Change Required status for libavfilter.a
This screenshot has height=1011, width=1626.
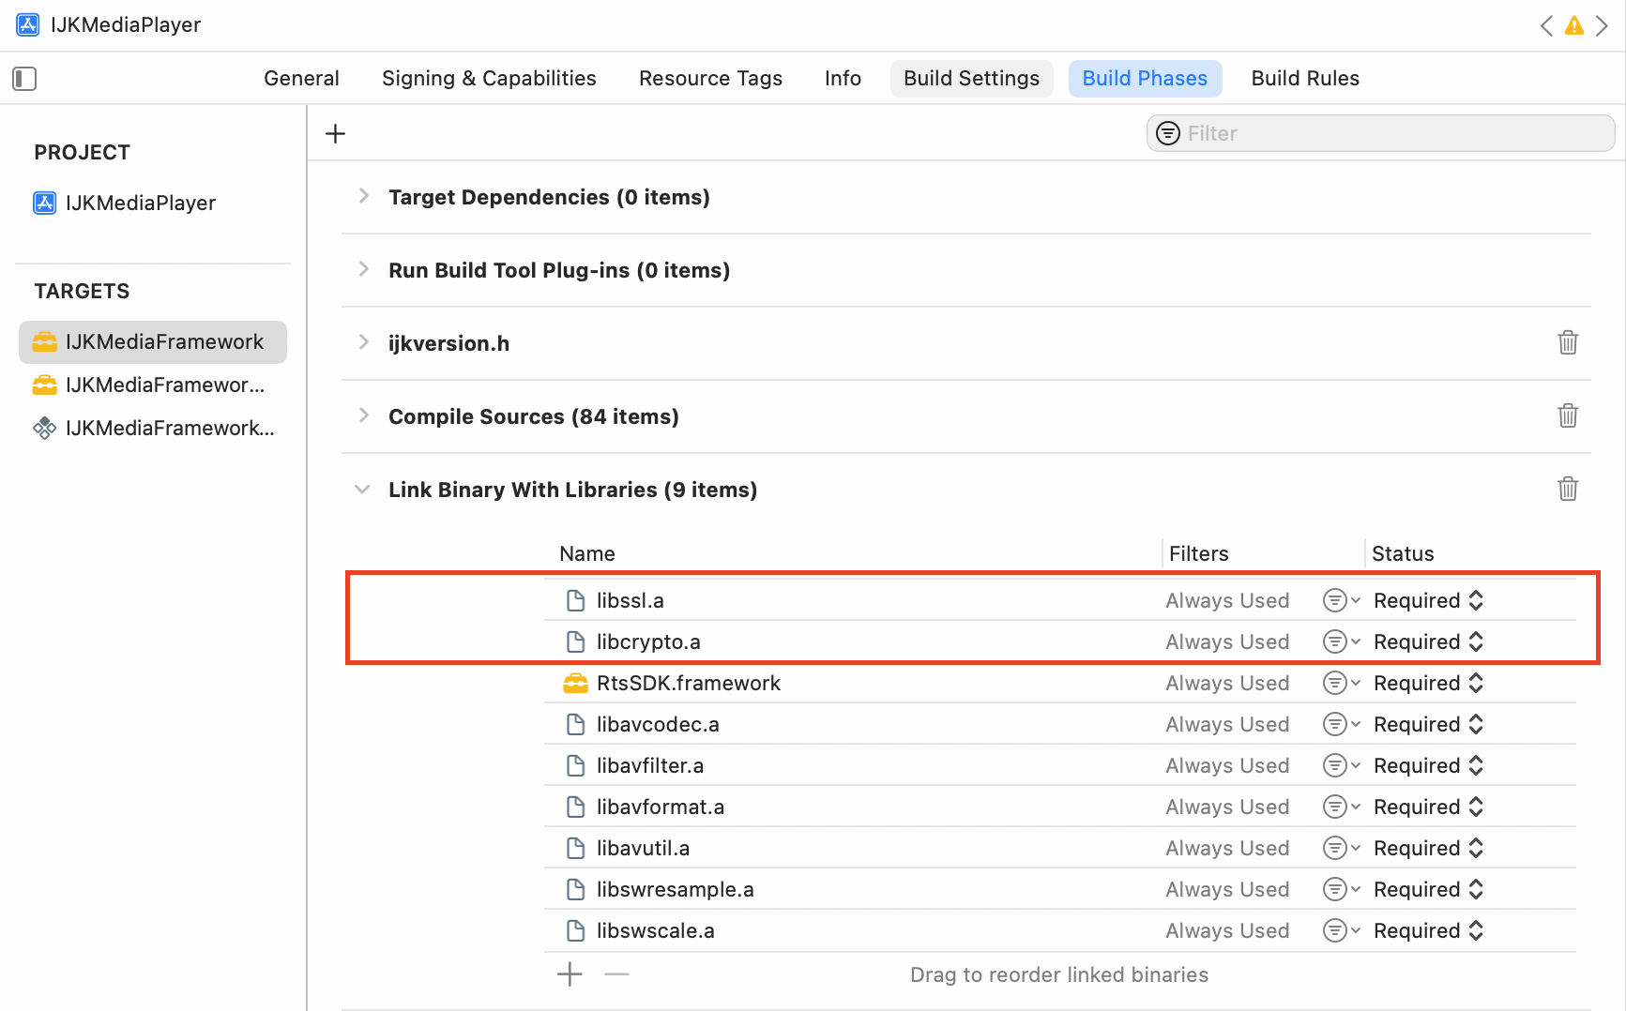tap(1428, 765)
